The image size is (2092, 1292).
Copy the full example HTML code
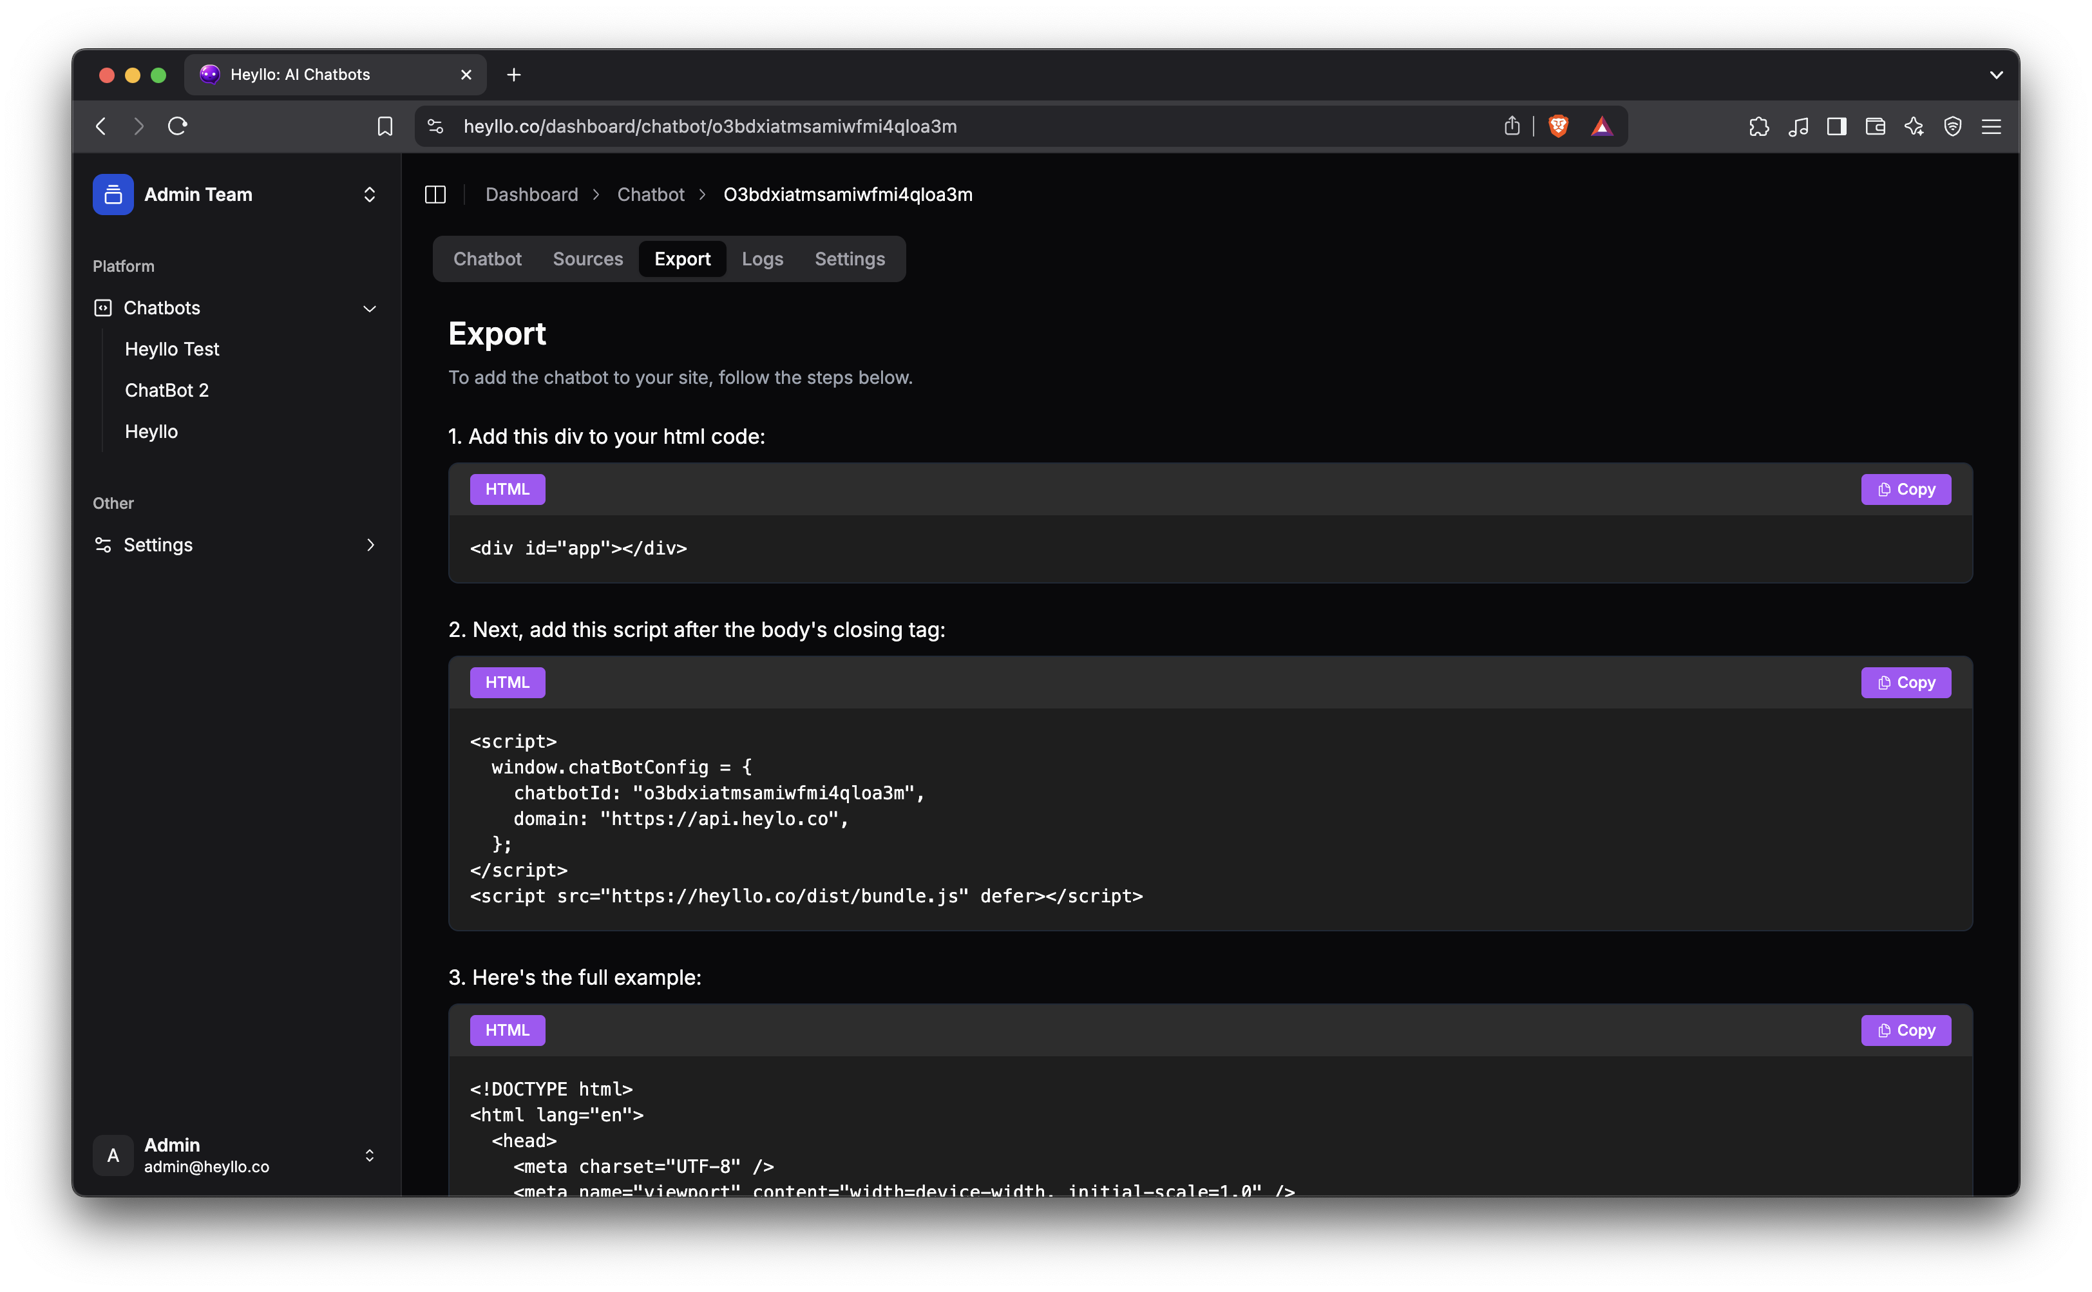1906,1031
